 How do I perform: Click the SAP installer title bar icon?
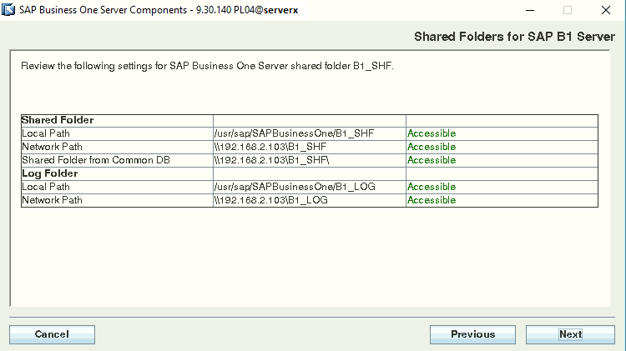coord(9,10)
